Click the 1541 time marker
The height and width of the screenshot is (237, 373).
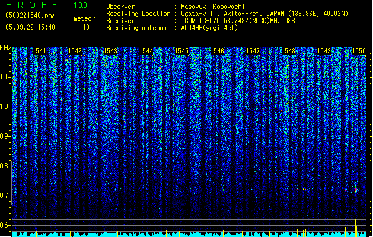tap(39, 51)
